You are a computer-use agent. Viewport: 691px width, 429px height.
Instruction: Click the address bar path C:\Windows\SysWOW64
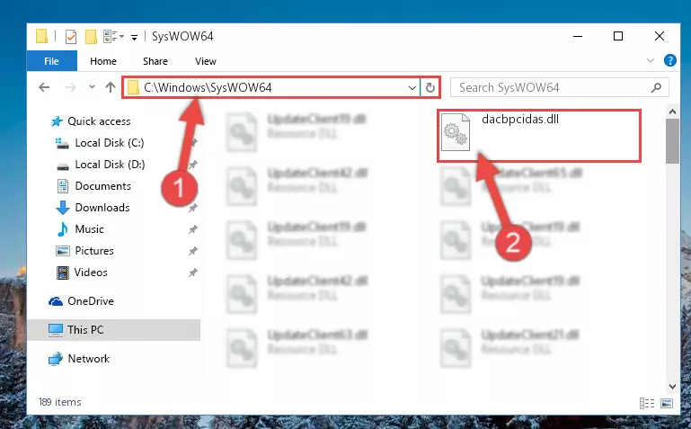click(x=208, y=87)
